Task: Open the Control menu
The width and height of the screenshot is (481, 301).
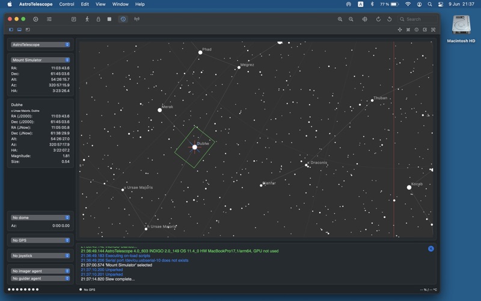Action: pos(67,4)
